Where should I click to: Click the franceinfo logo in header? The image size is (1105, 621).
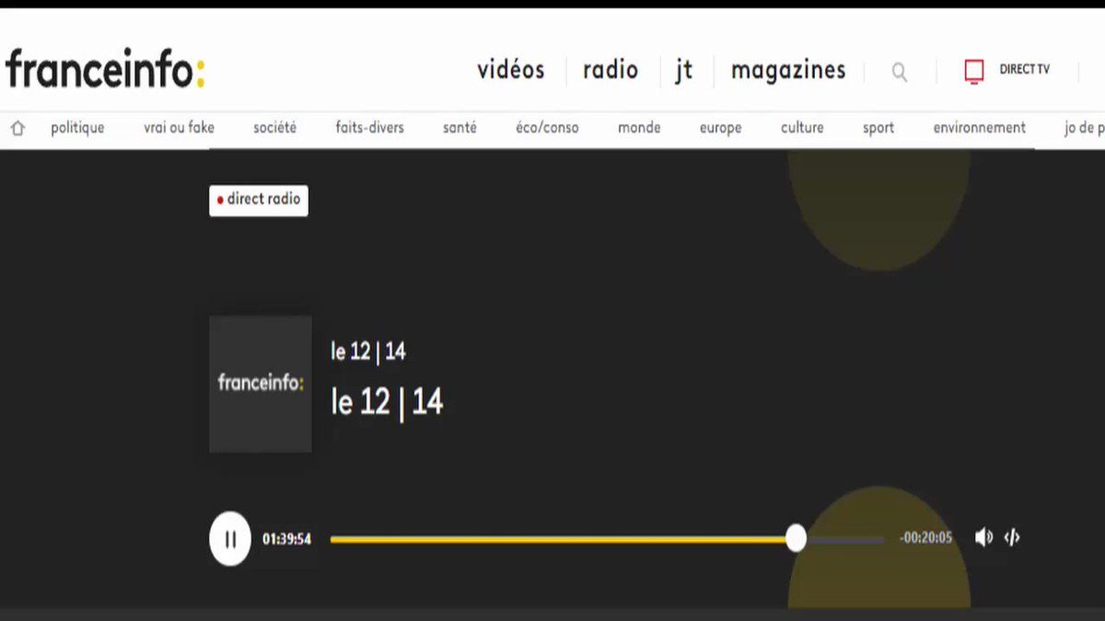[105, 70]
